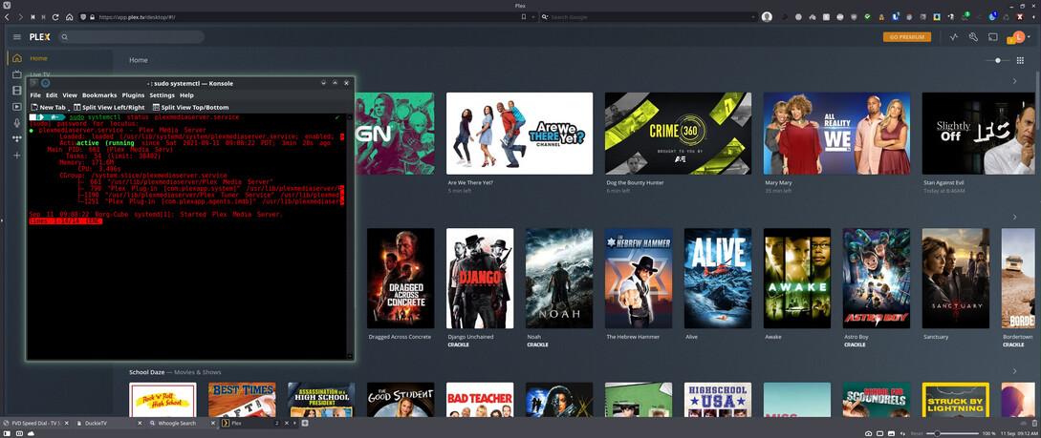Expand the first row's right chevron
Image resolution: width=1041 pixels, height=438 pixels.
1014,81
